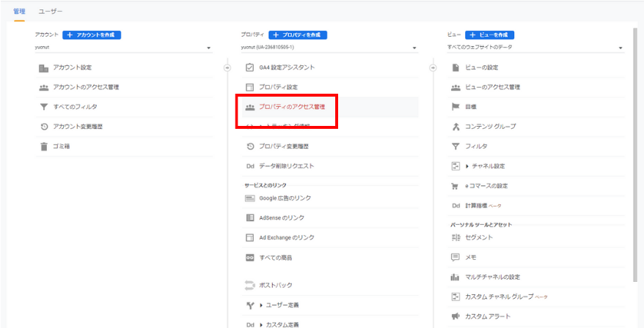Open ビューのアクセス管理 text entry

point(492,88)
